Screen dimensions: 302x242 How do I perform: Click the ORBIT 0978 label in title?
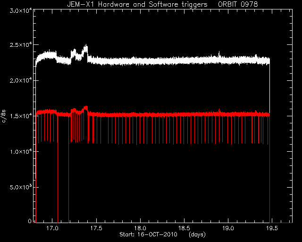pos(238,4)
